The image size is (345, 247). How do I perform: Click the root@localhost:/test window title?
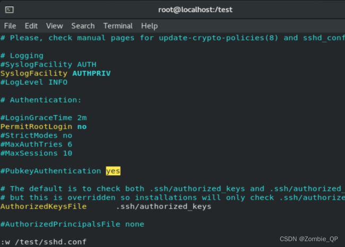[x=195, y=10]
